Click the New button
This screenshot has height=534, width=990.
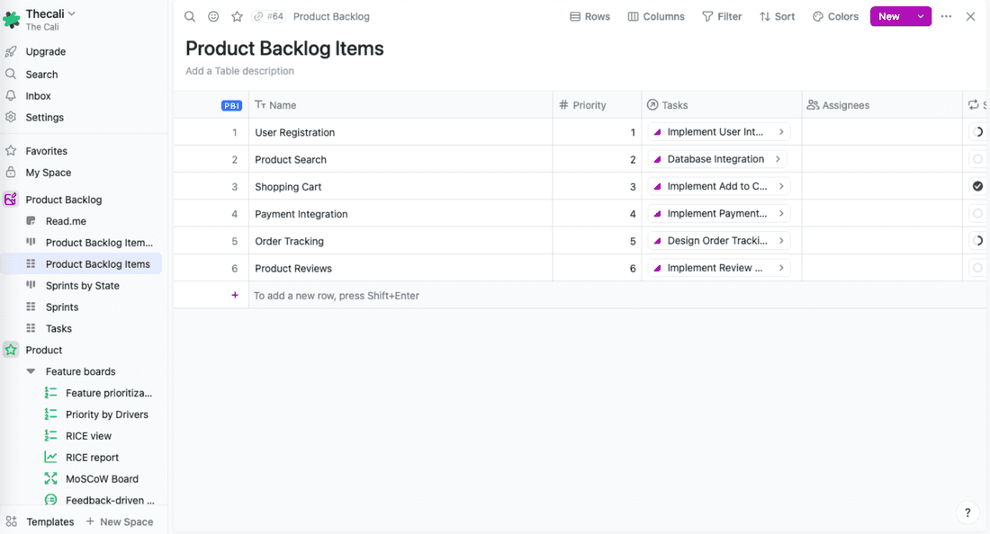[889, 16]
